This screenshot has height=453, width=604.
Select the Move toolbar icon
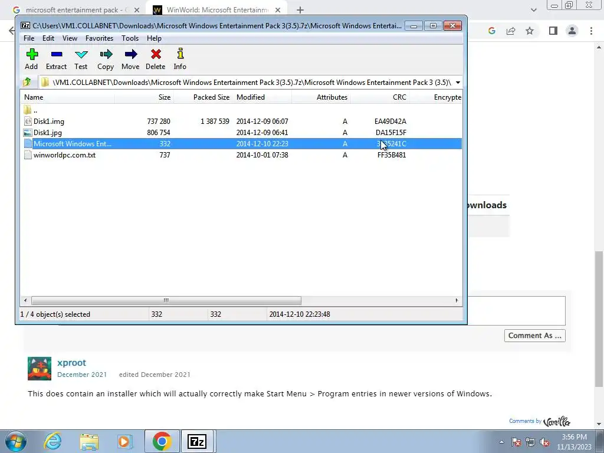coord(130,54)
